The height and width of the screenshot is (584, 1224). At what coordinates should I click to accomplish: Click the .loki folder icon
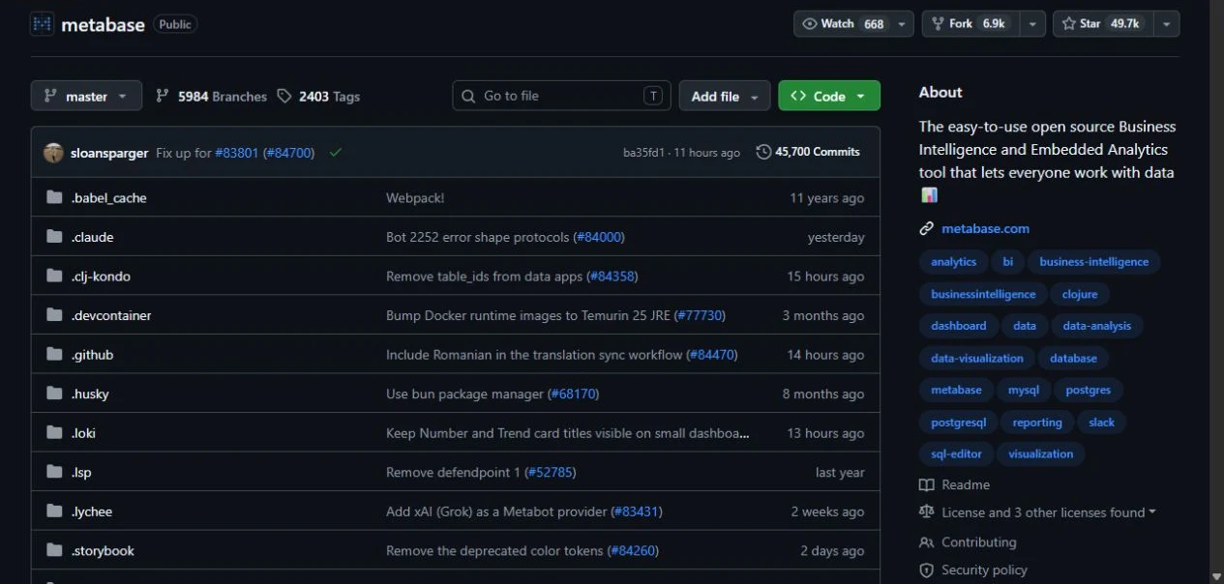pos(54,433)
